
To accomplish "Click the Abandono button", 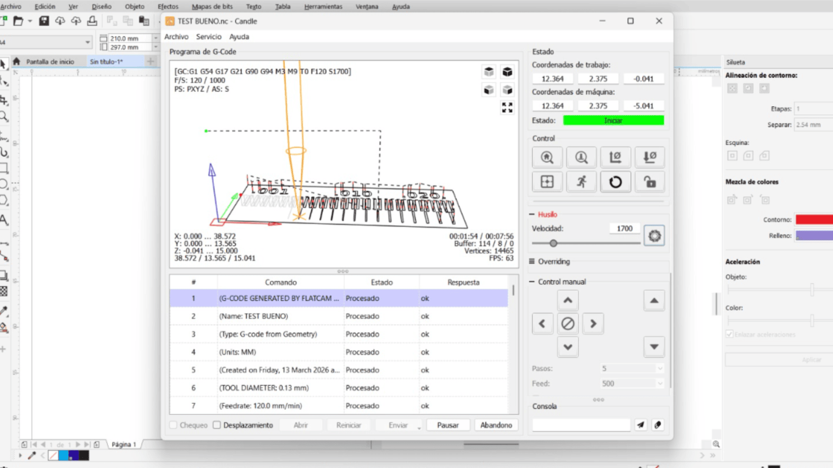I will 496,425.
